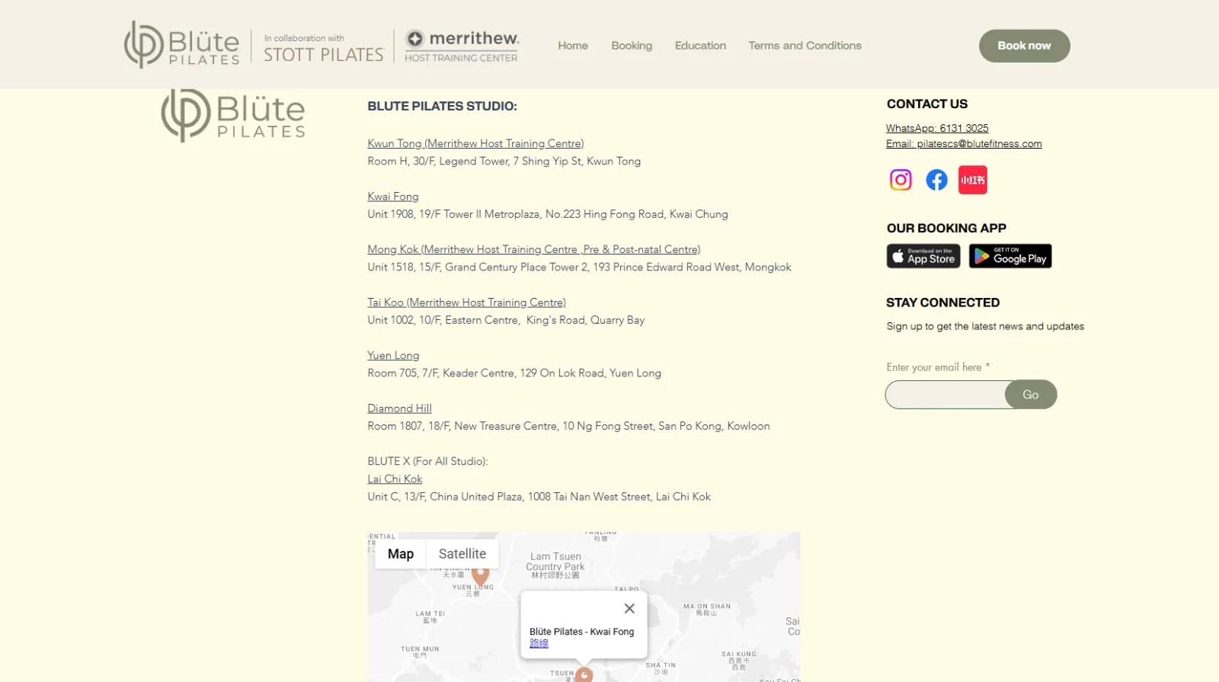The image size is (1219, 682).
Task: Switch map to Satellite view
Action: click(462, 554)
